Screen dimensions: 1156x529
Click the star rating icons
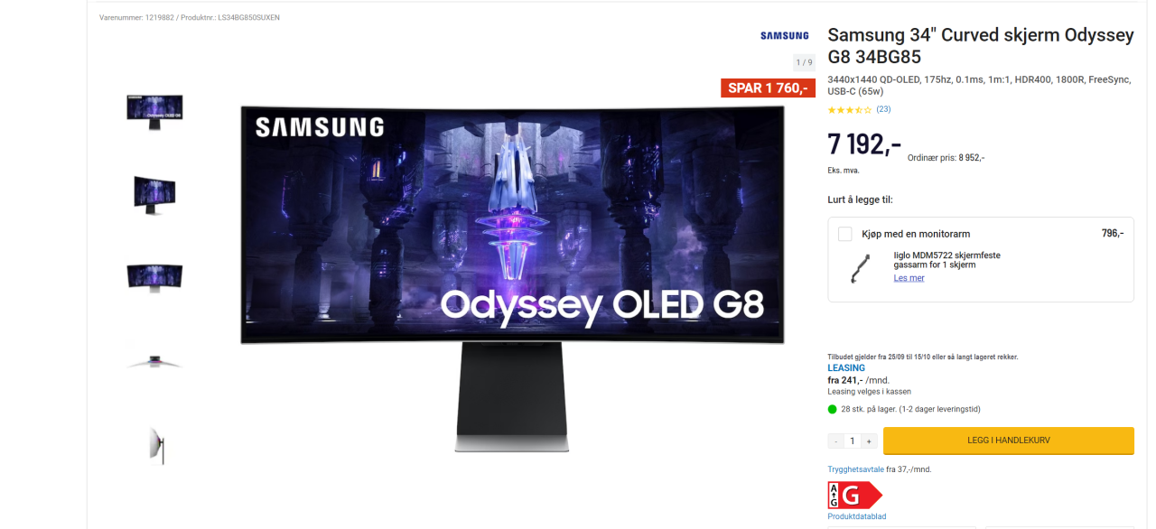[850, 110]
